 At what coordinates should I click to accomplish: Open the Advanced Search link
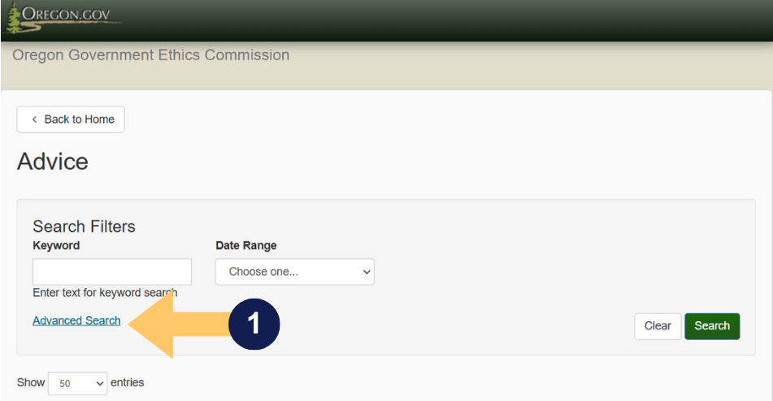click(x=76, y=320)
